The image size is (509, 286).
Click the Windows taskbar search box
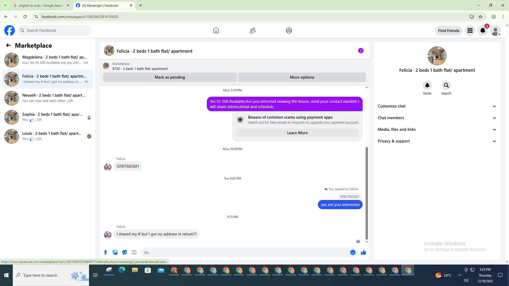point(51,275)
